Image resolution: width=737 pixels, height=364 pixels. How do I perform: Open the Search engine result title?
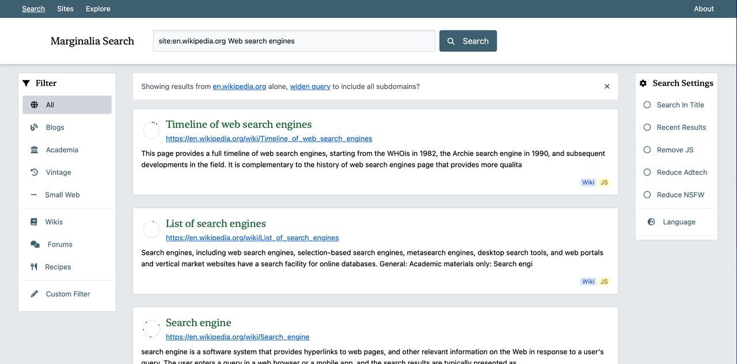[199, 323]
